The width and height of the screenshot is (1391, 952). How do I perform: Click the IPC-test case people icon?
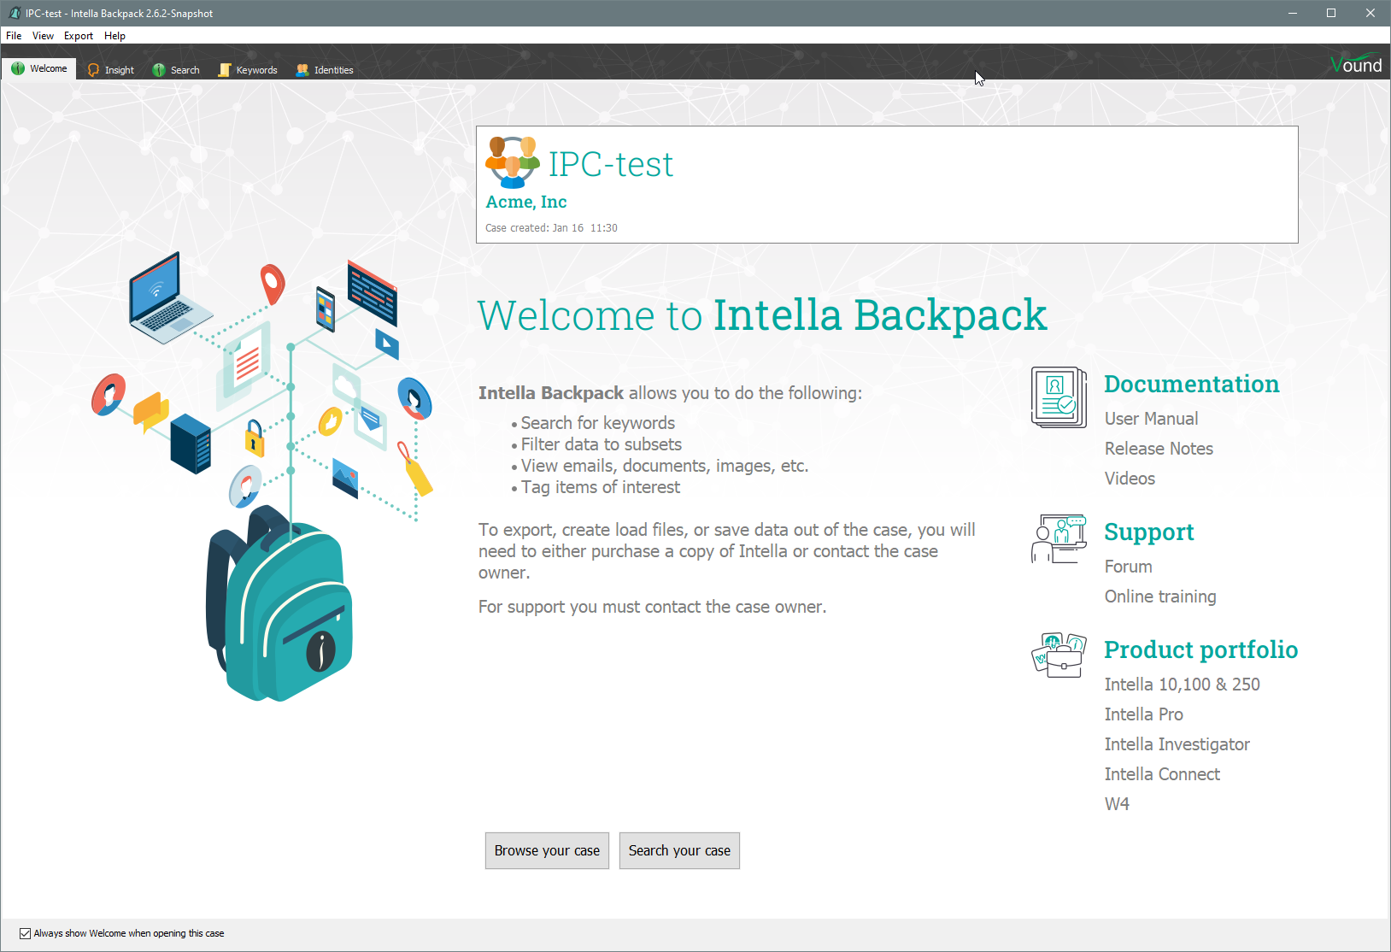click(x=512, y=162)
